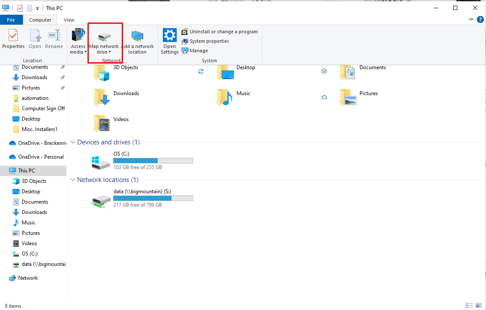Image resolution: width=486 pixels, height=310 pixels.
Task: Click the Rename button
Action: point(54,40)
